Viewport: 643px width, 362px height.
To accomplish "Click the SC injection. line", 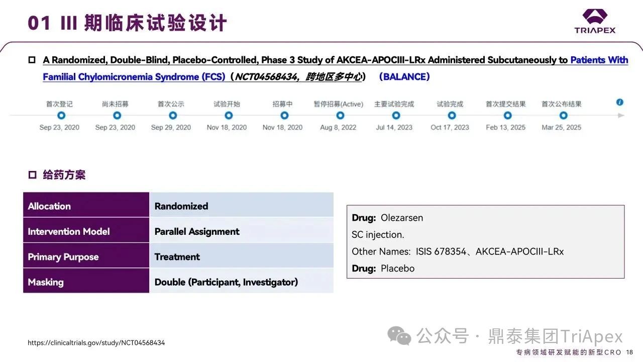I will (378, 235).
